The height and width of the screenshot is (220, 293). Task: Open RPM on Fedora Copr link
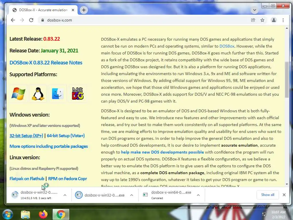point(68,179)
